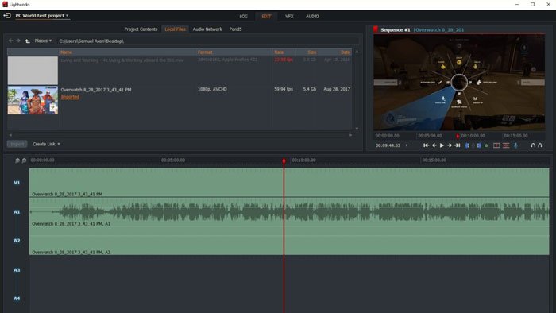This screenshot has width=556, height=313.
Task: Click file list scroll right arrow
Action: (x=351, y=135)
